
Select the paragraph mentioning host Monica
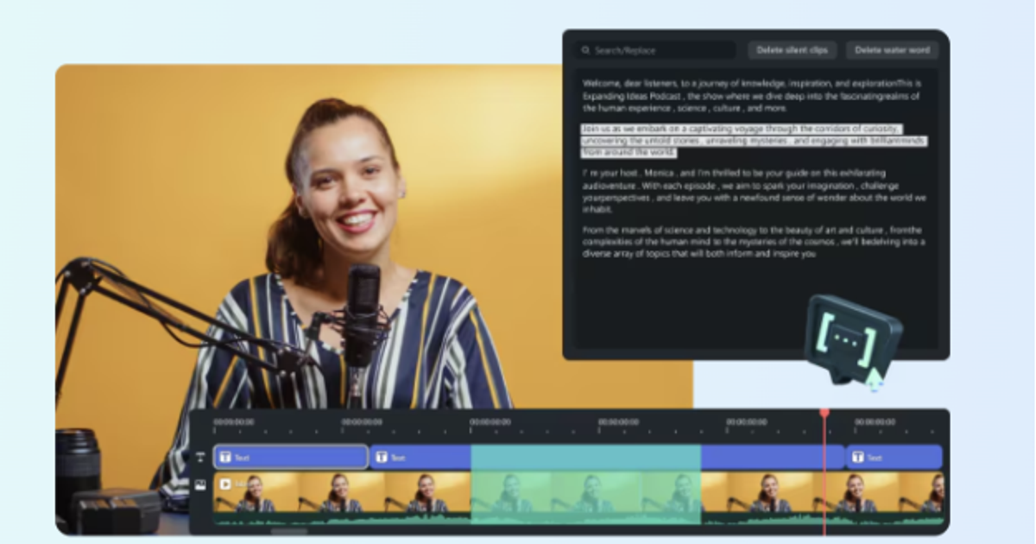[x=753, y=191]
